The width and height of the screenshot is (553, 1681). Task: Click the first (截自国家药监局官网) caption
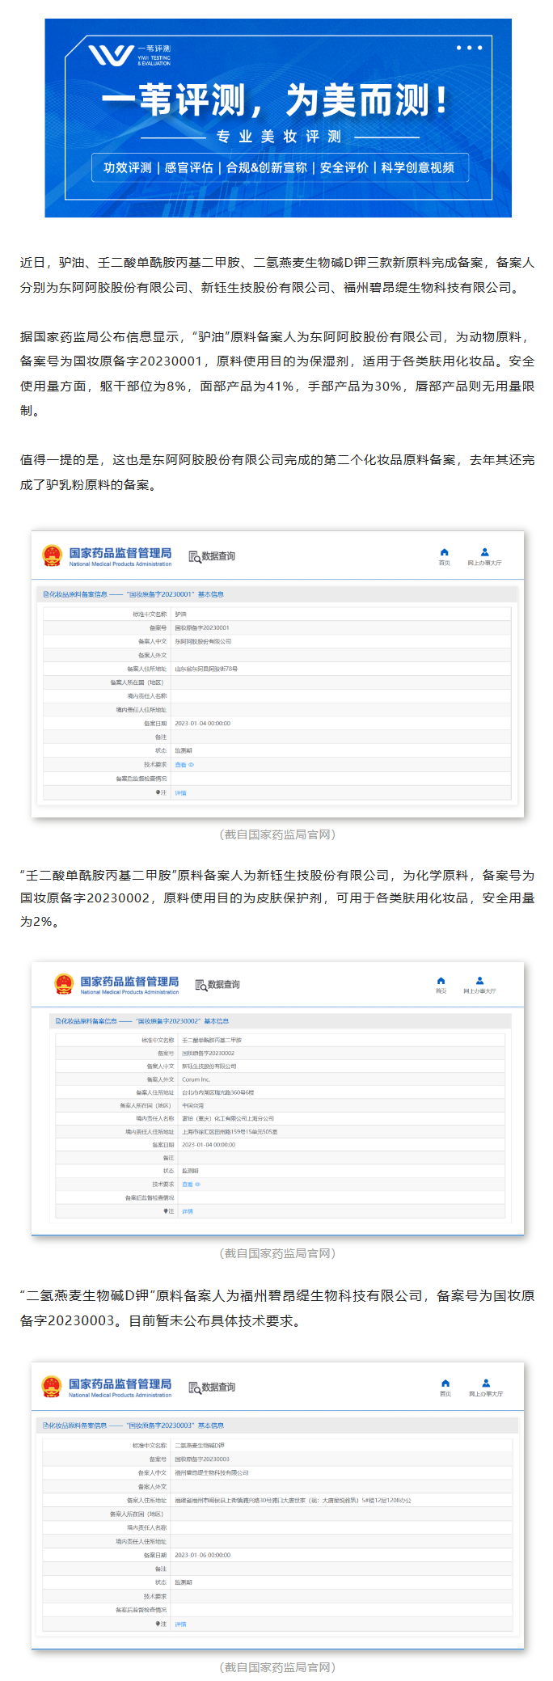click(277, 834)
